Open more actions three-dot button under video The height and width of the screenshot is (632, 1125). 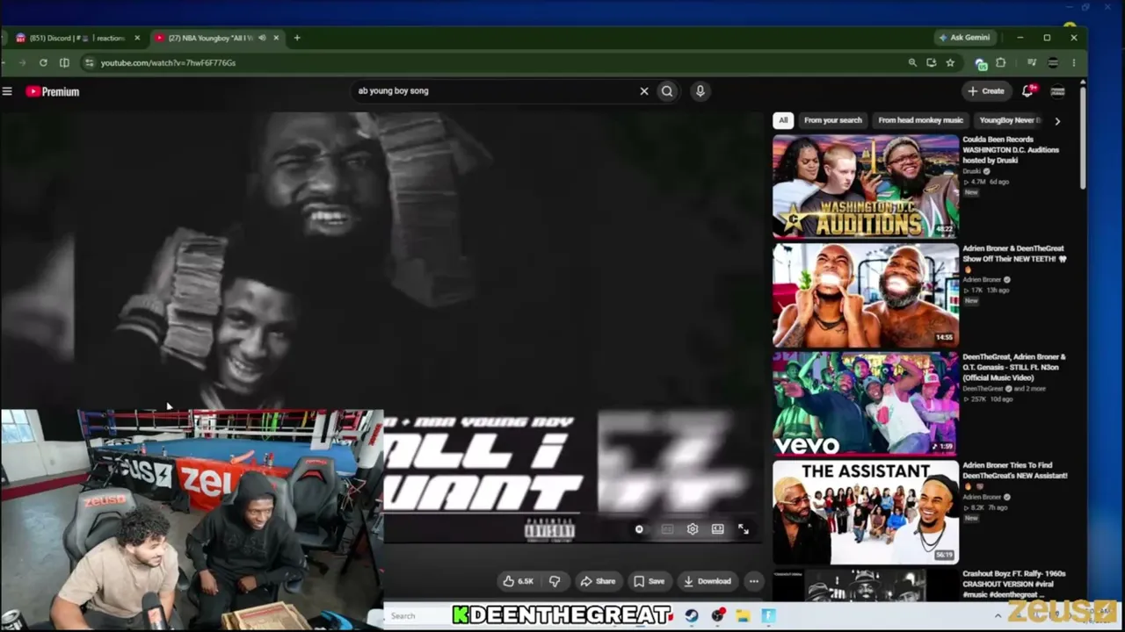tap(753, 581)
